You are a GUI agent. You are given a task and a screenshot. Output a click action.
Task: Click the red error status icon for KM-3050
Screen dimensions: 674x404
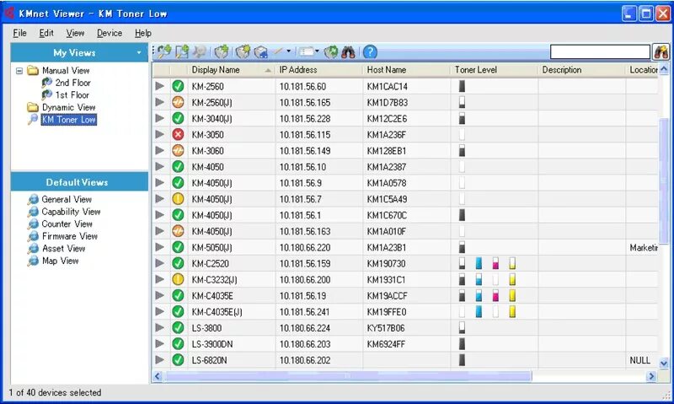tap(178, 134)
